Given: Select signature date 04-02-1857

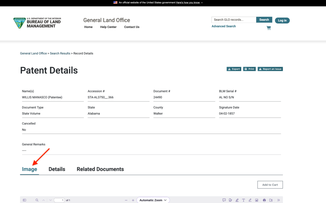Looking at the screenshot, I should click(x=227, y=114).
